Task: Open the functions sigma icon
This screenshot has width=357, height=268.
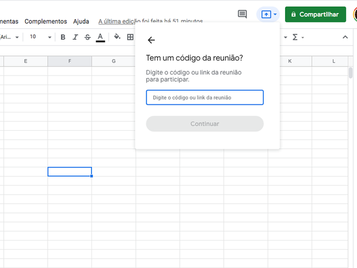Action: 295,37
